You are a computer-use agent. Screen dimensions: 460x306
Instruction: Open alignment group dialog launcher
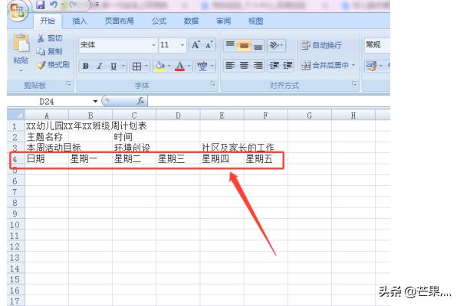tap(354, 84)
